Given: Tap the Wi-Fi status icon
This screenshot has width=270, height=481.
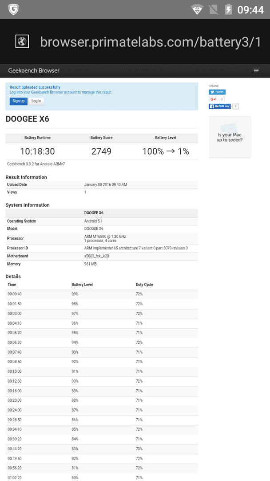Looking at the screenshot, I should 197,9.
